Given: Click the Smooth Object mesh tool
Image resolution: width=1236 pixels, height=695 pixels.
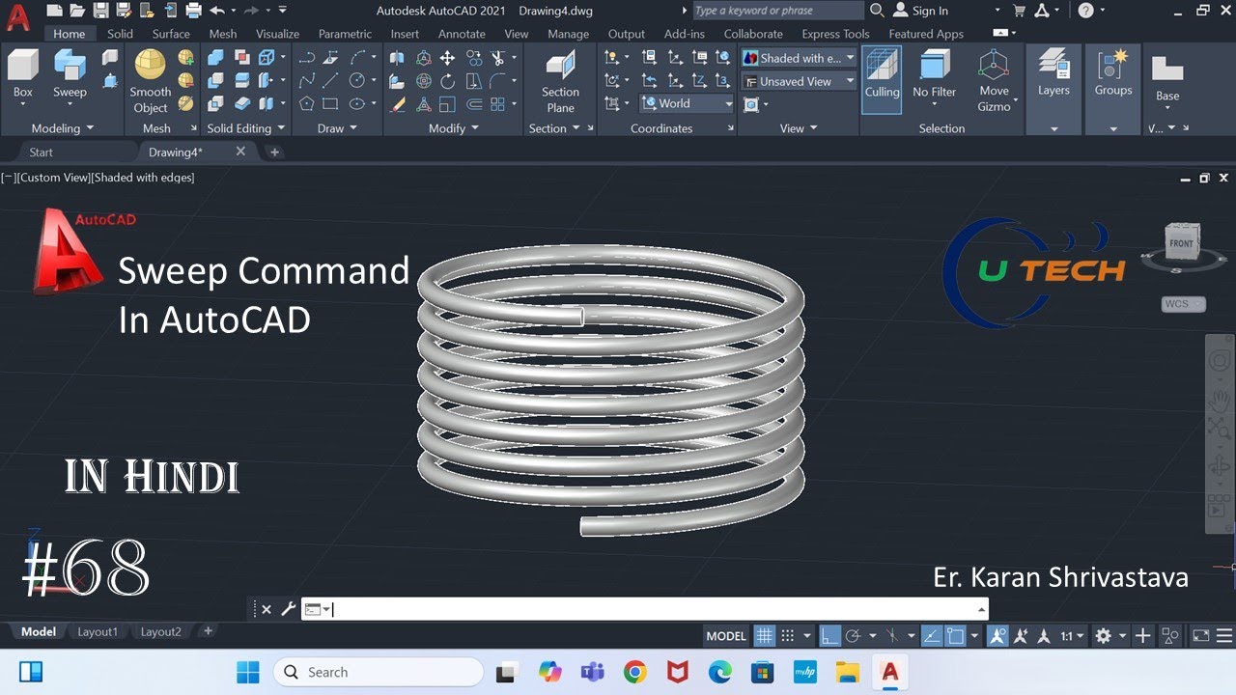Looking at the screenshot, I should (151, 81).
